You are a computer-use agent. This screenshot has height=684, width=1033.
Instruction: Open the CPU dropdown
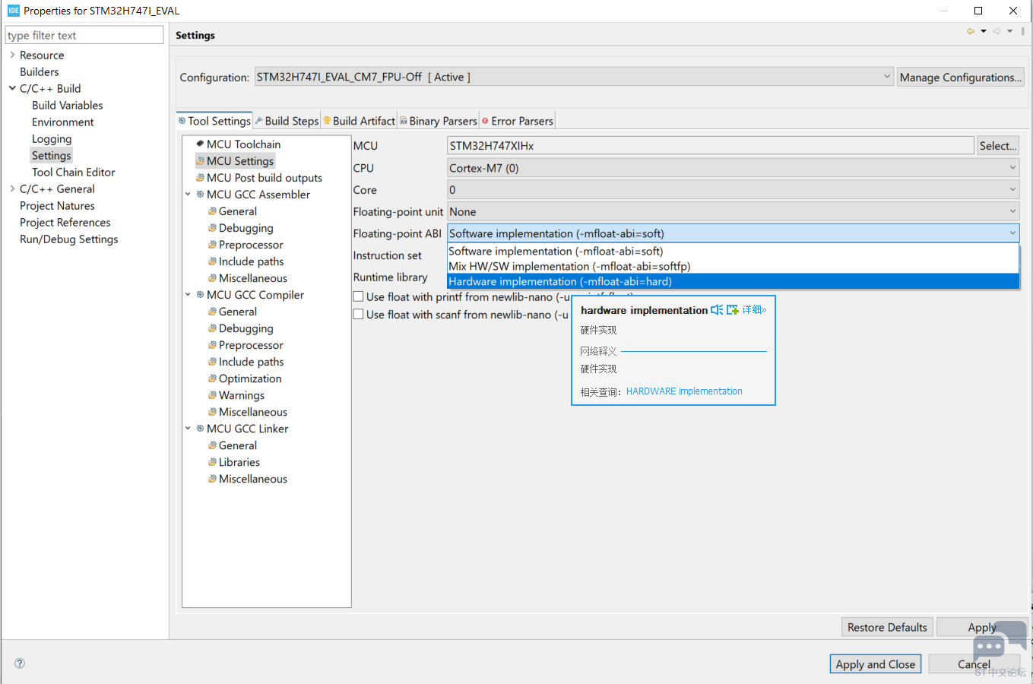click(733, 168)
